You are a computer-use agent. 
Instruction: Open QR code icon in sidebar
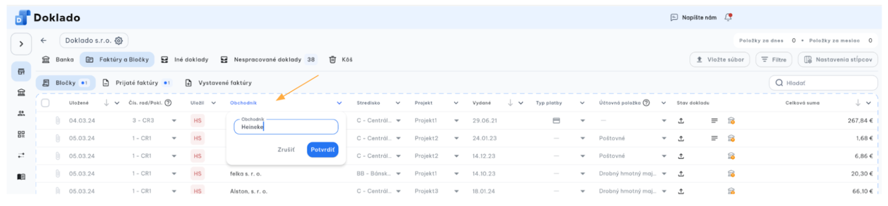21,134
